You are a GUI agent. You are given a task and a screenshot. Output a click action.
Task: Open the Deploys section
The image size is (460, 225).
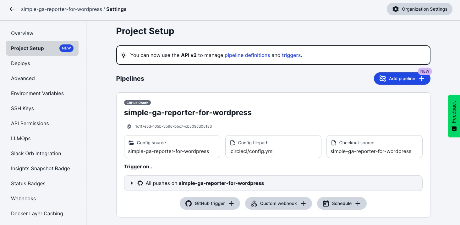pyautogui.click(x=42, y=63)
